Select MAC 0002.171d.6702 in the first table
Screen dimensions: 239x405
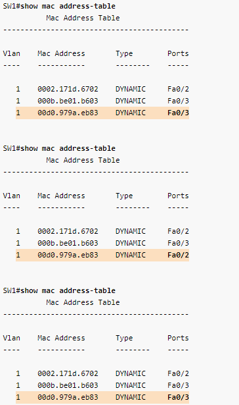point(68,89)
